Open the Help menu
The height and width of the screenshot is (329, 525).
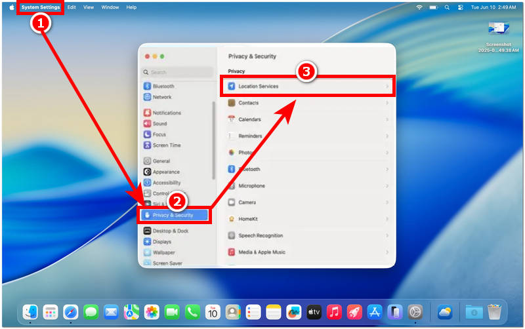pos(131,7)
